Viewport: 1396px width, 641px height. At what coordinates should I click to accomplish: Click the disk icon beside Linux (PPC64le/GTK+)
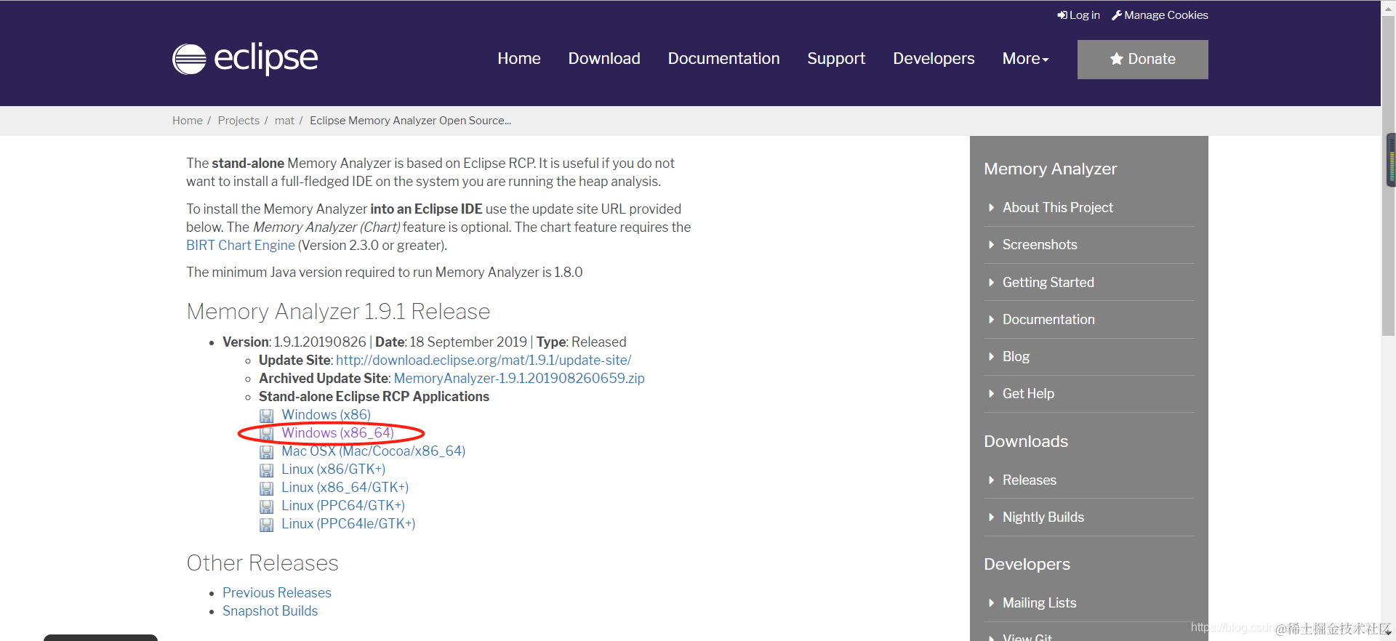pyautogui.click(x=267, y=525)
